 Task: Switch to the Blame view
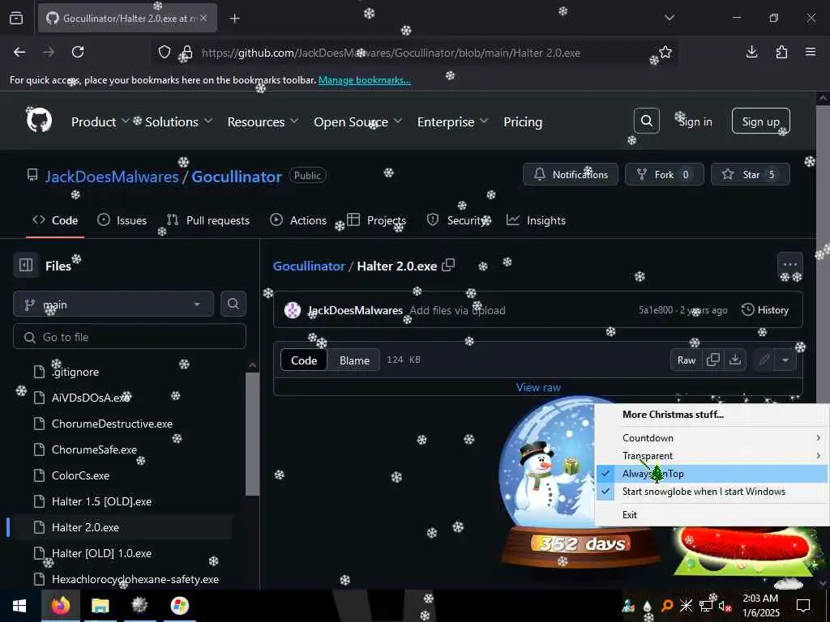354,360
